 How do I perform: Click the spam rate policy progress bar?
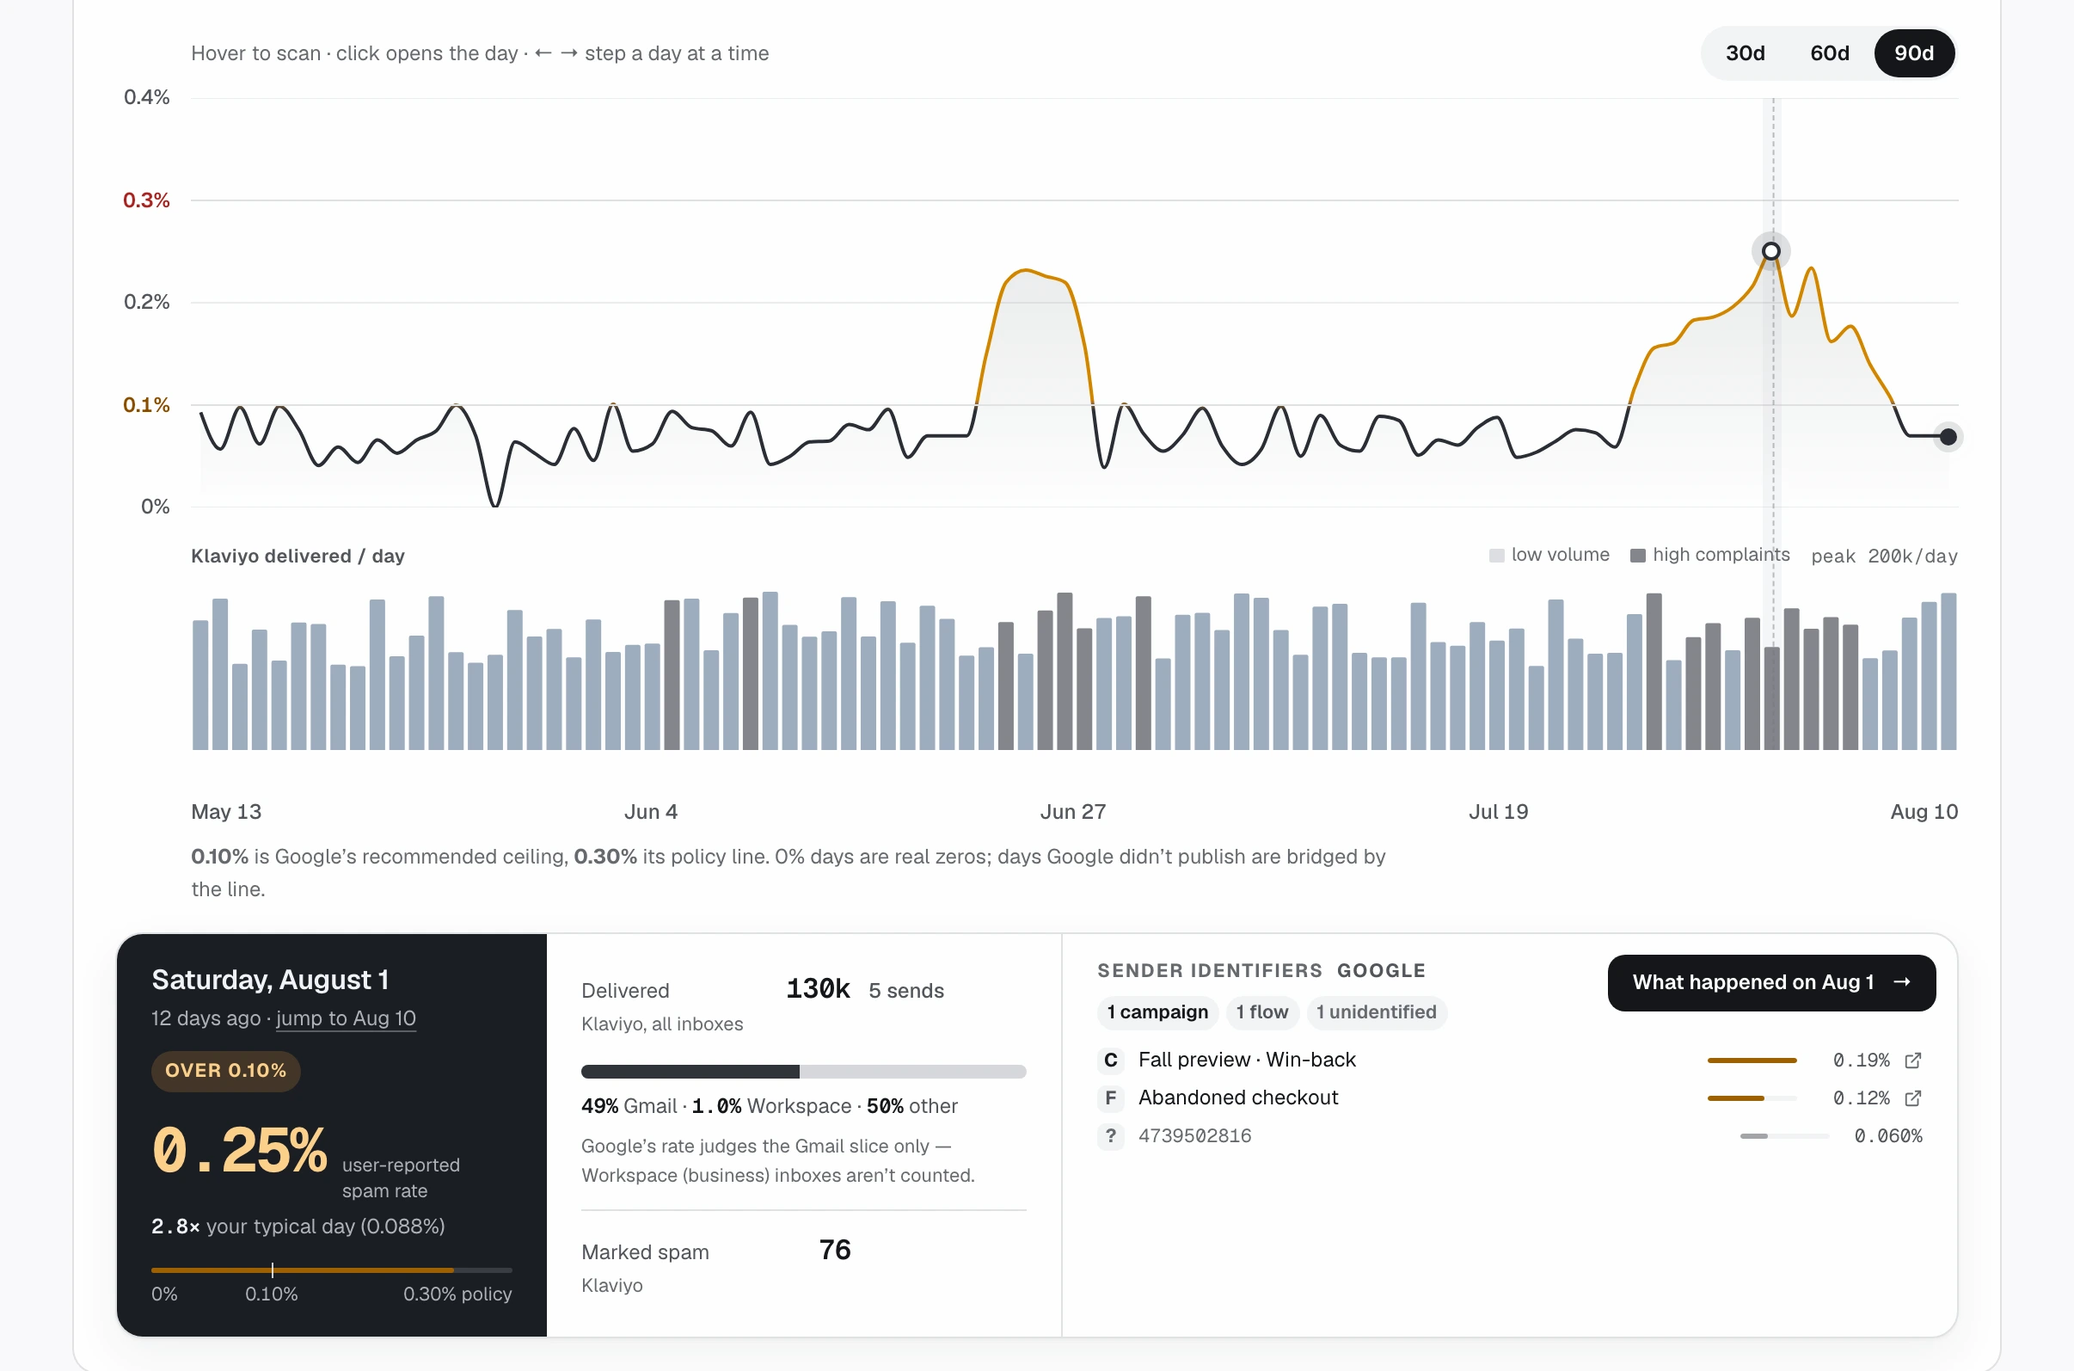(x=331, y=1270)
